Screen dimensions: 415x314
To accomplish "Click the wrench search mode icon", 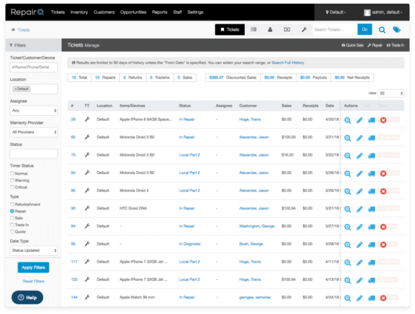I will pyautogui.click(x=304, y=29).
